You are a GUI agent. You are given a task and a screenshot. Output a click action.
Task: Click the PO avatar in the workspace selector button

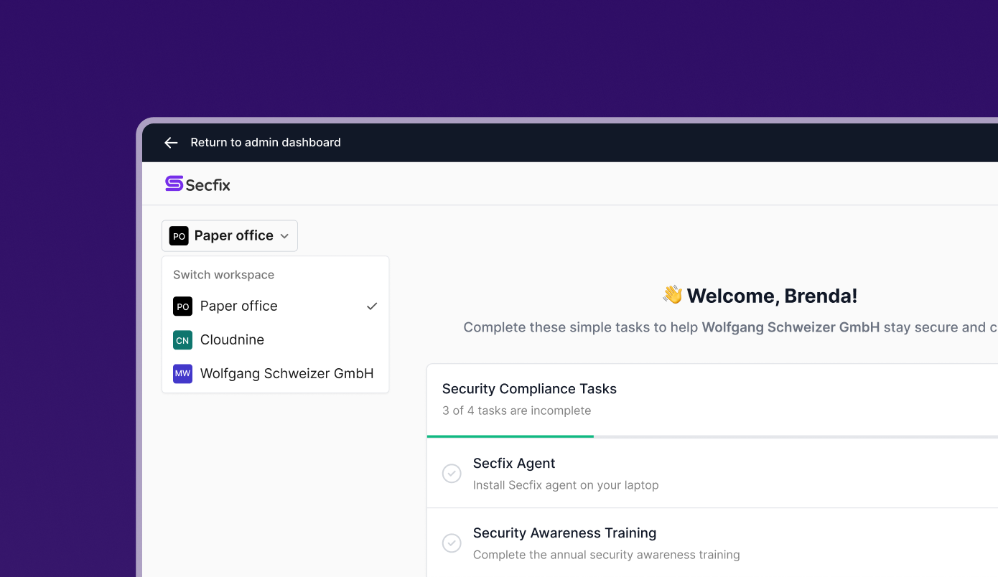(x=179, y=235)
